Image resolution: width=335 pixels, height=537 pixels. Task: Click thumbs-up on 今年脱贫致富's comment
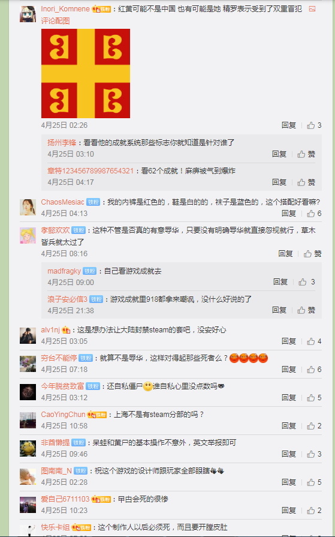tap(310, 398)
